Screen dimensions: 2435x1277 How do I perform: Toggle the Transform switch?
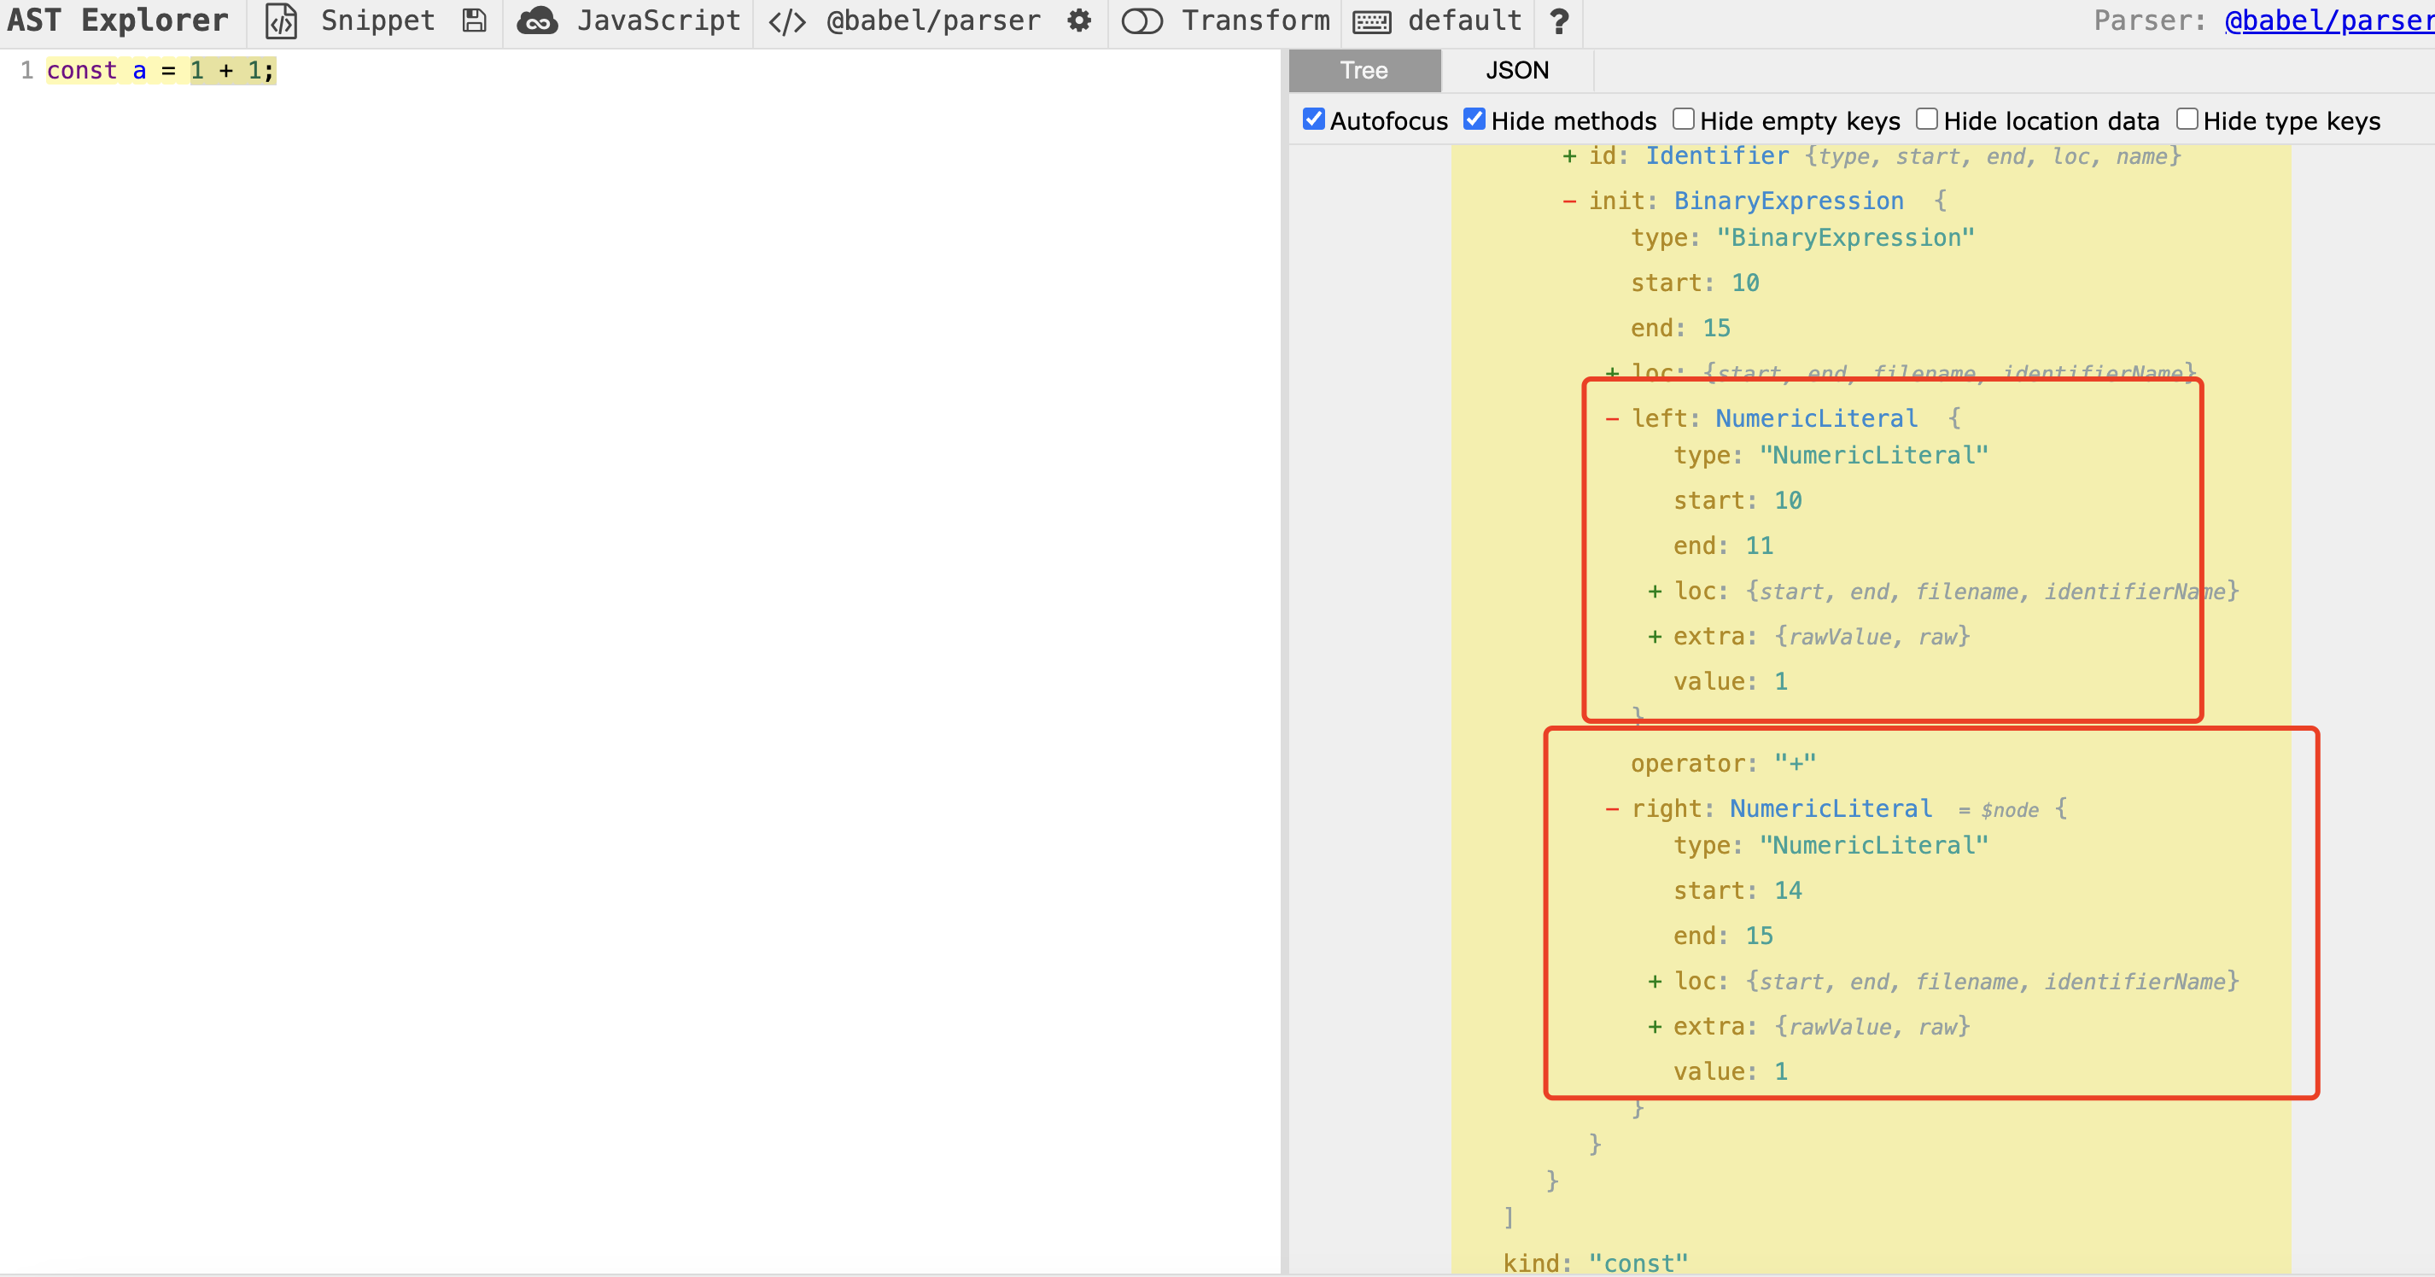(1142, 20)
